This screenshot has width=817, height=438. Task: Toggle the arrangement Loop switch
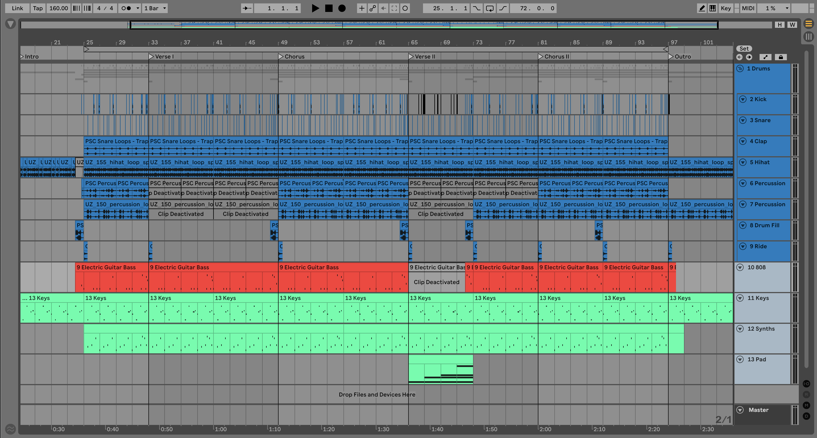click(490, 8)
